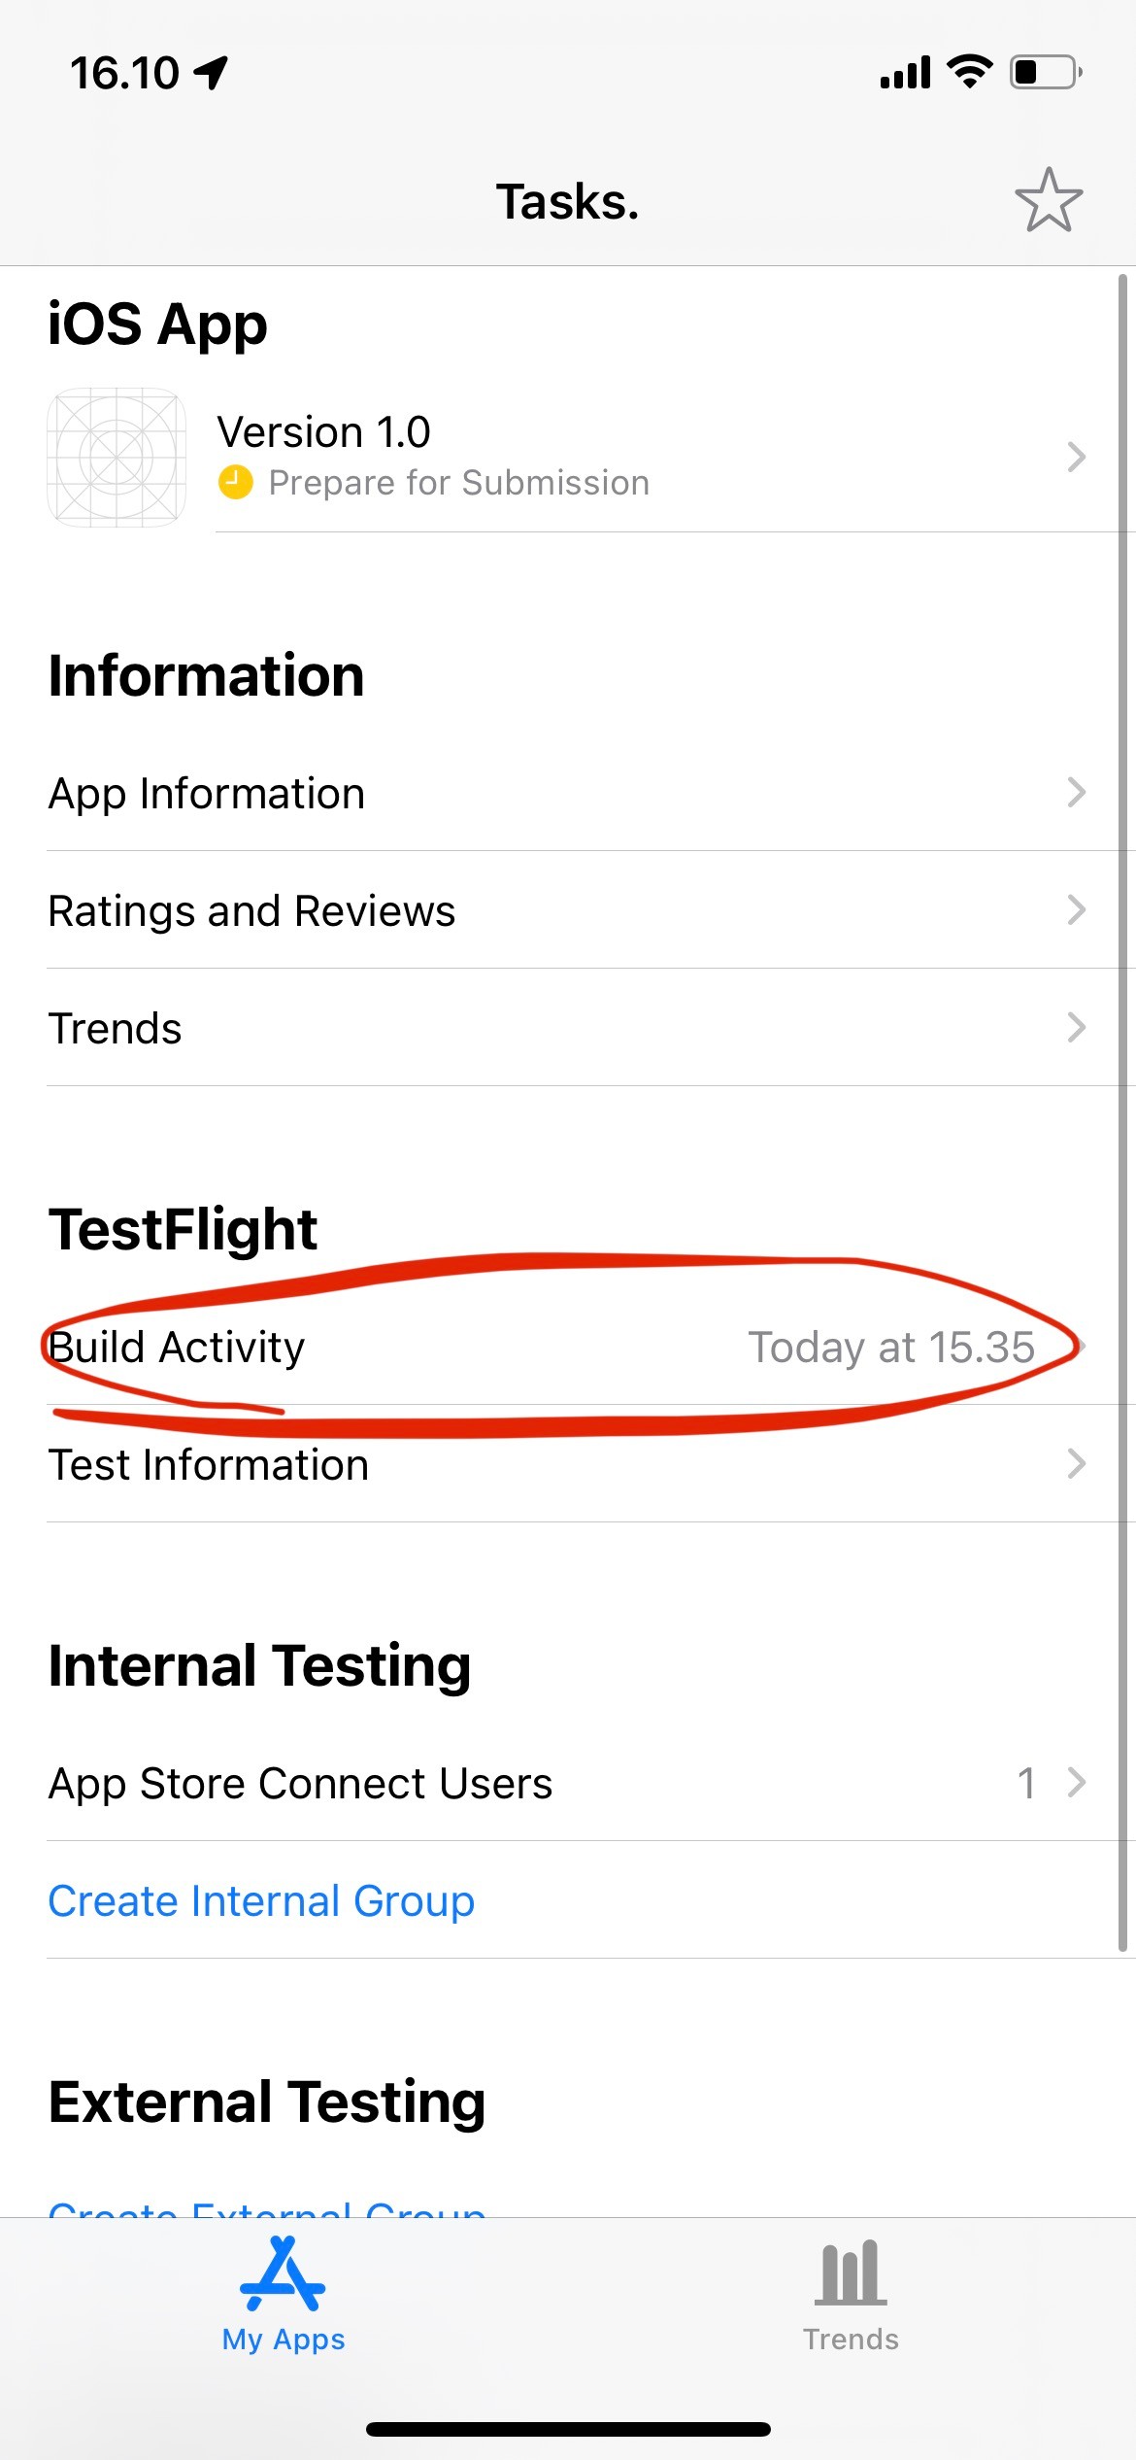Tap Create Internal Group link

(x=261, y=1901)
